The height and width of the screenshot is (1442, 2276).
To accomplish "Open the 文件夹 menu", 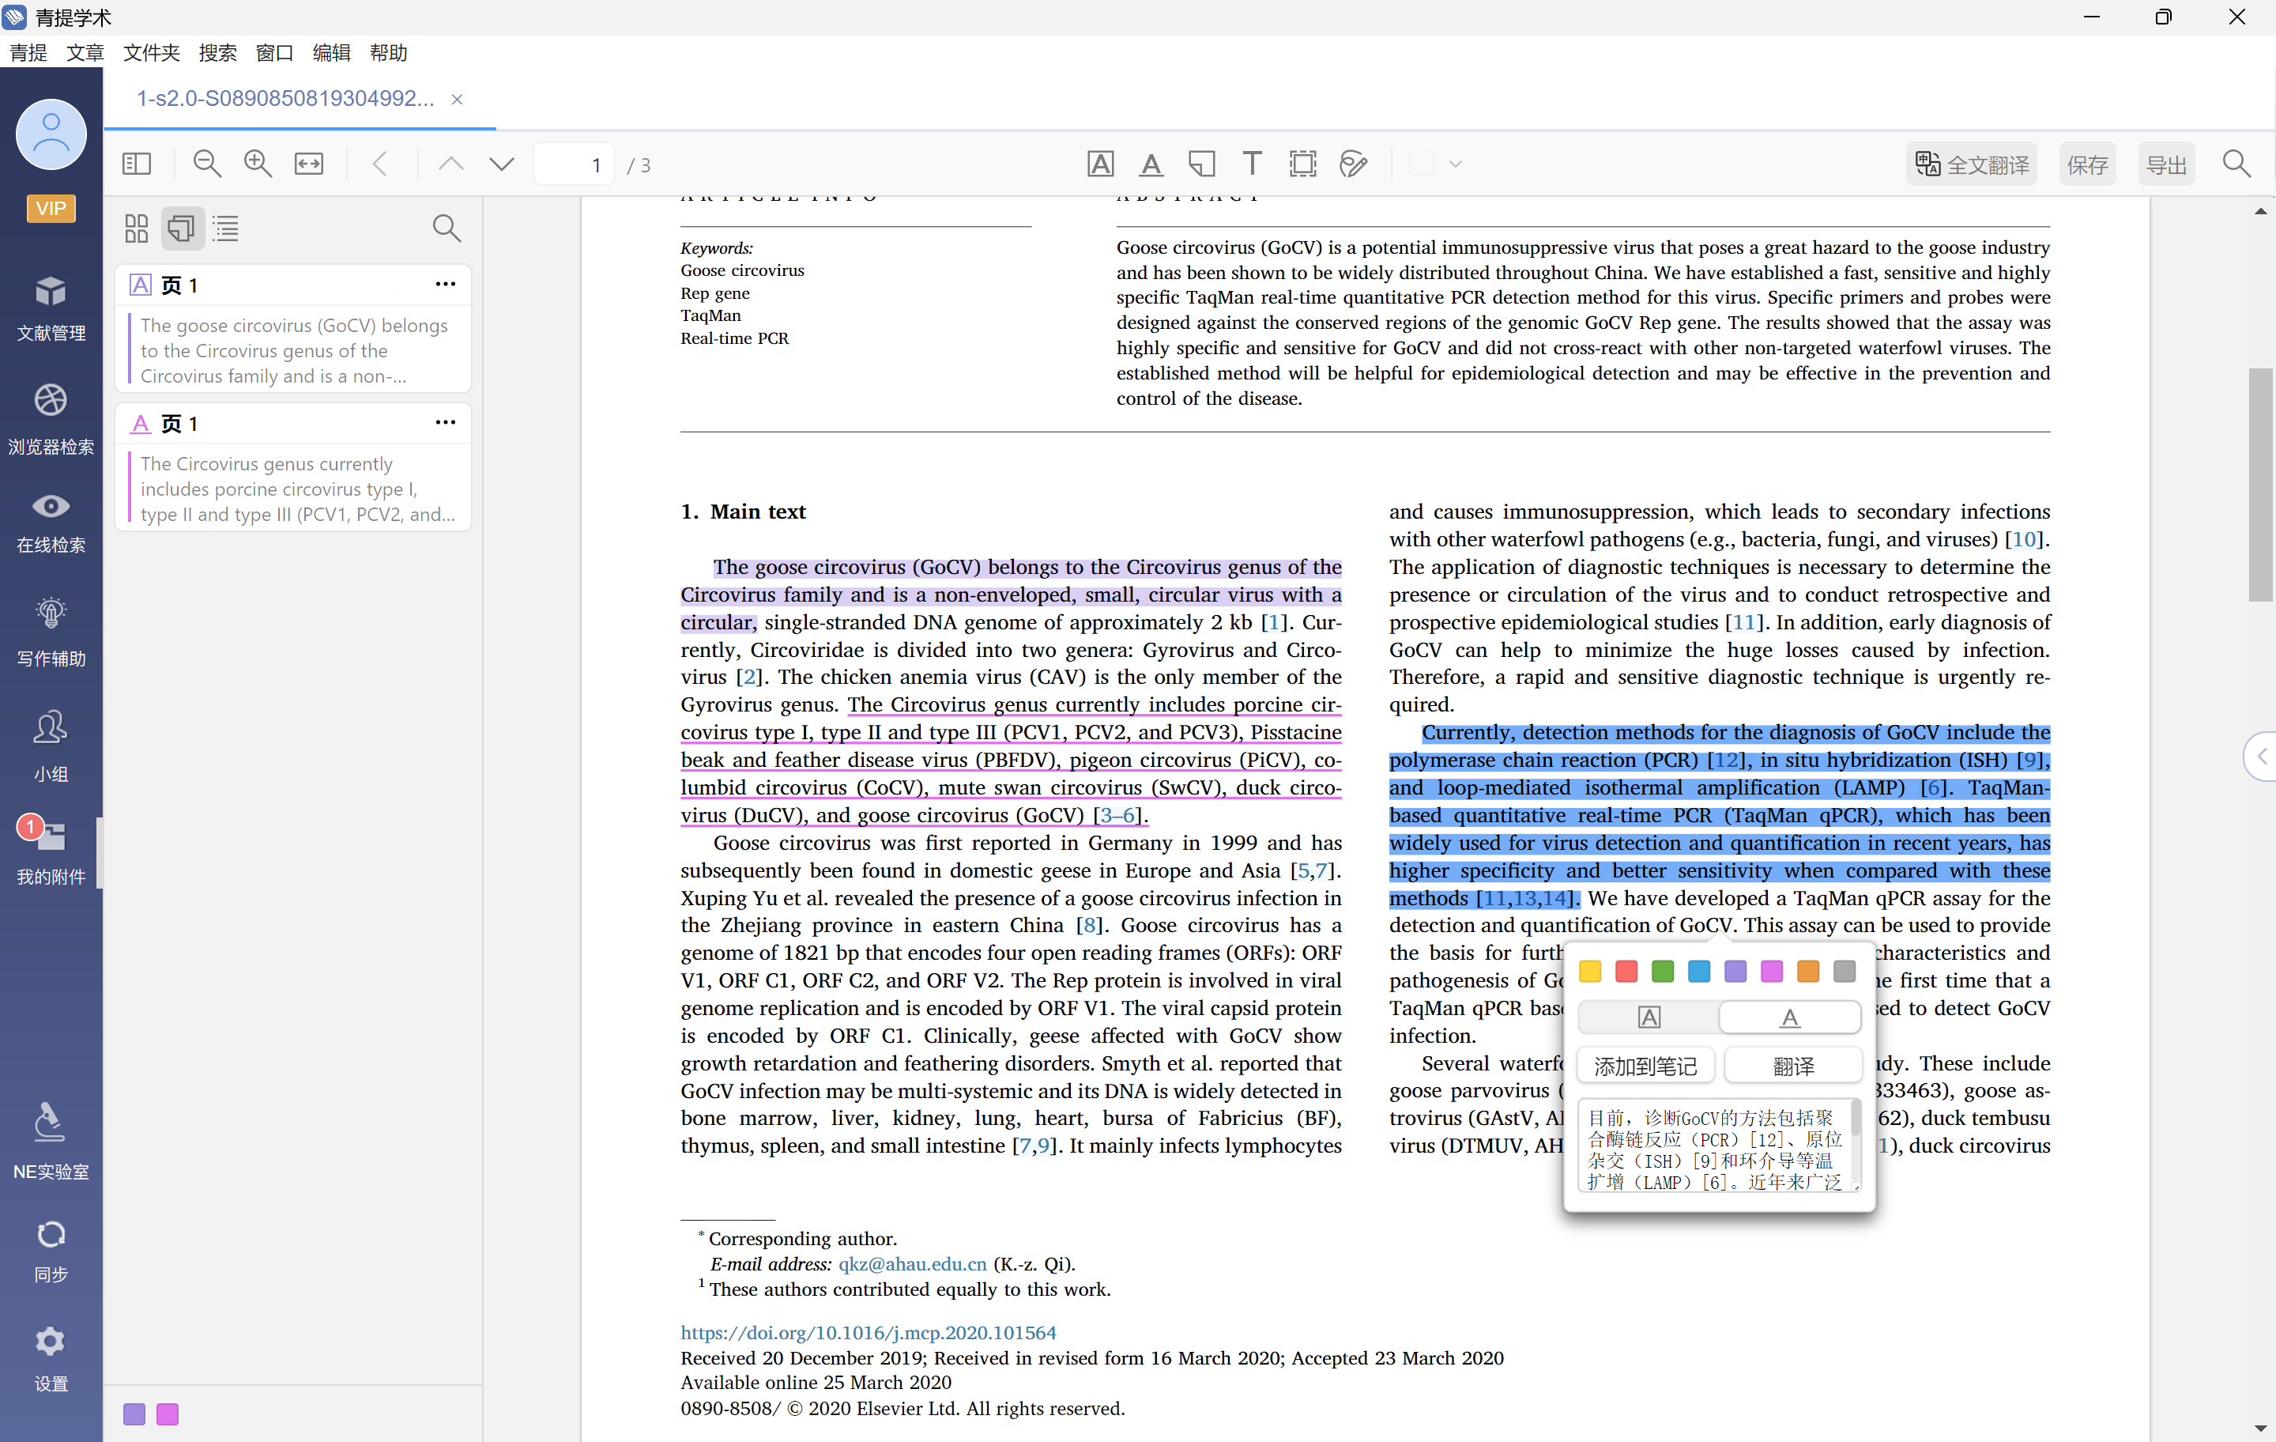I will (x=151, y=53).
